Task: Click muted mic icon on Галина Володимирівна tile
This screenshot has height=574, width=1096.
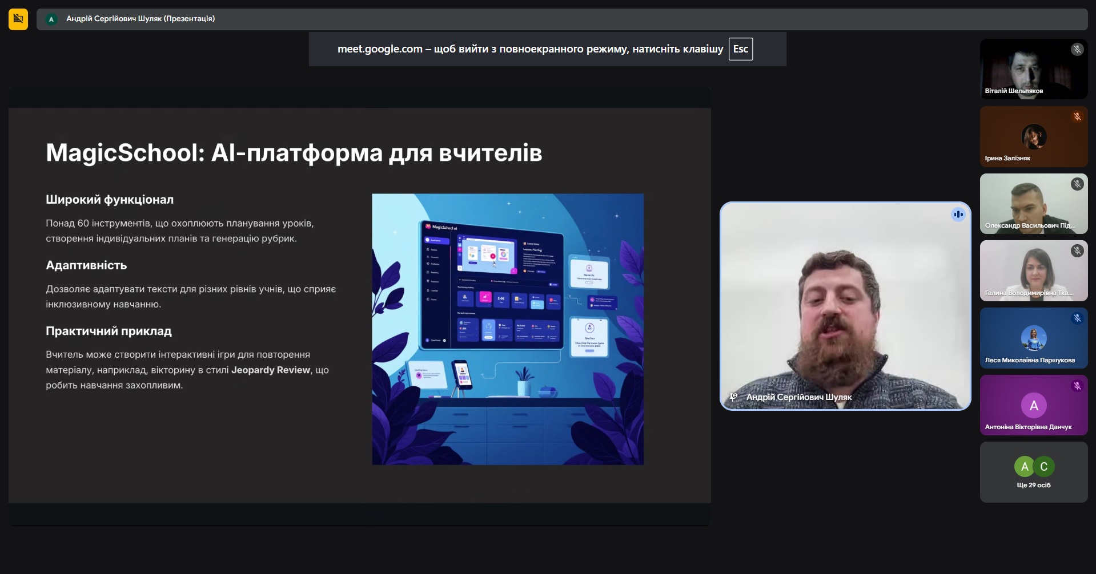Action: pos(1077,251)
